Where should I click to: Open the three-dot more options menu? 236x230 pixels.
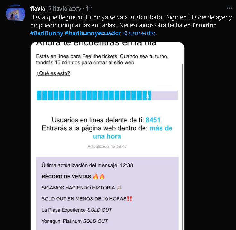click(x=229, y=8)
